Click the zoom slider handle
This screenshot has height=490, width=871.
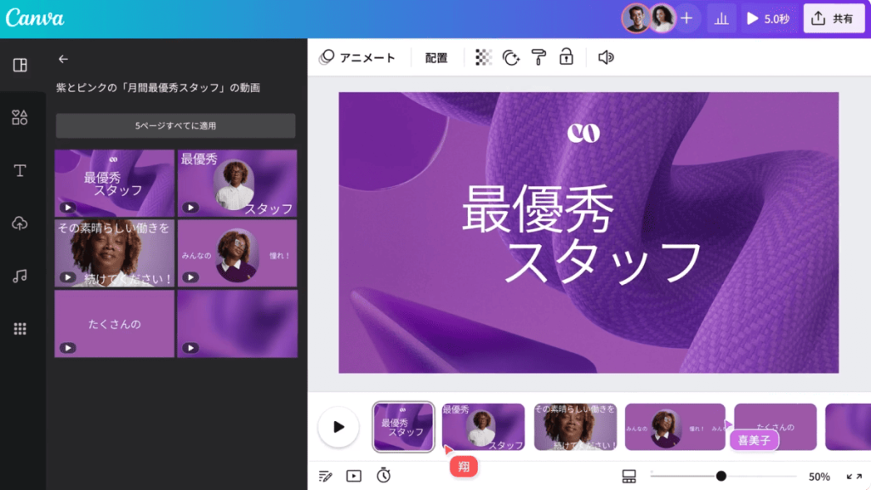[x=721, y=476]
